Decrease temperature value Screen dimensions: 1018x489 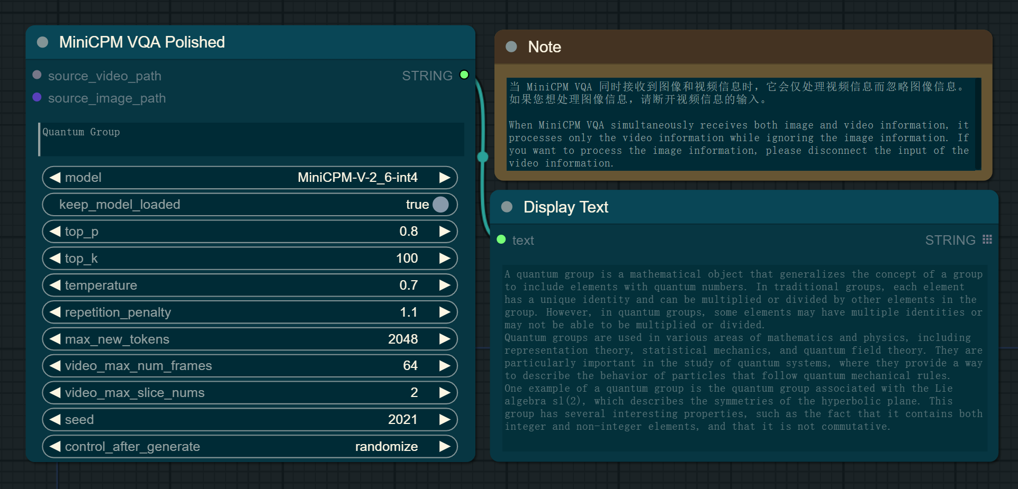click(55, 285)
